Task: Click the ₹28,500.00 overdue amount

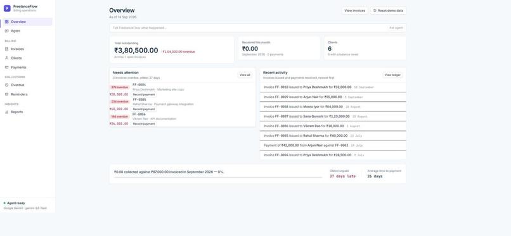Action: coord(119,95)
